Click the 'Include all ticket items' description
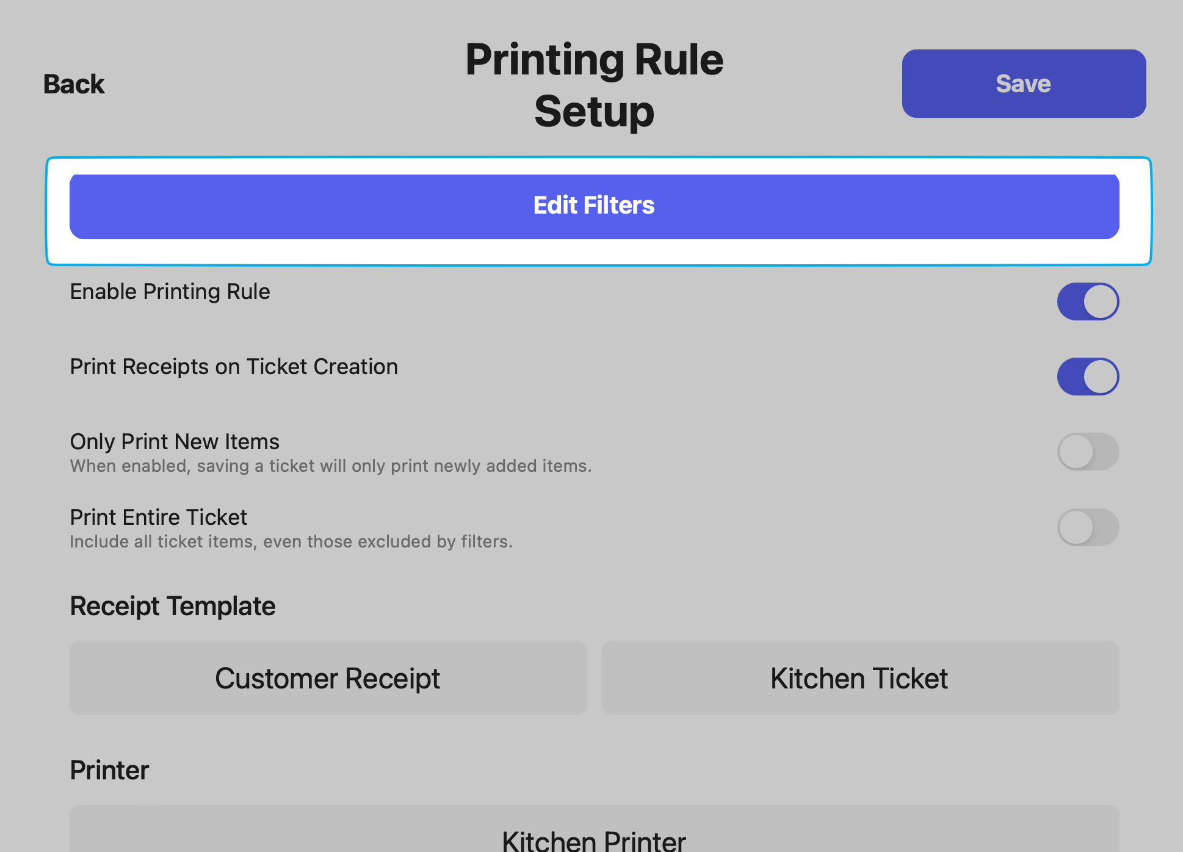 291,542
